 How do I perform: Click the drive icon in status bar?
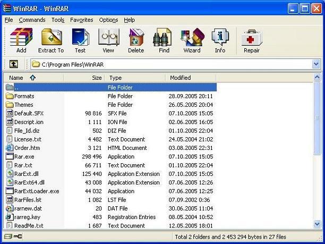[8, 237]
